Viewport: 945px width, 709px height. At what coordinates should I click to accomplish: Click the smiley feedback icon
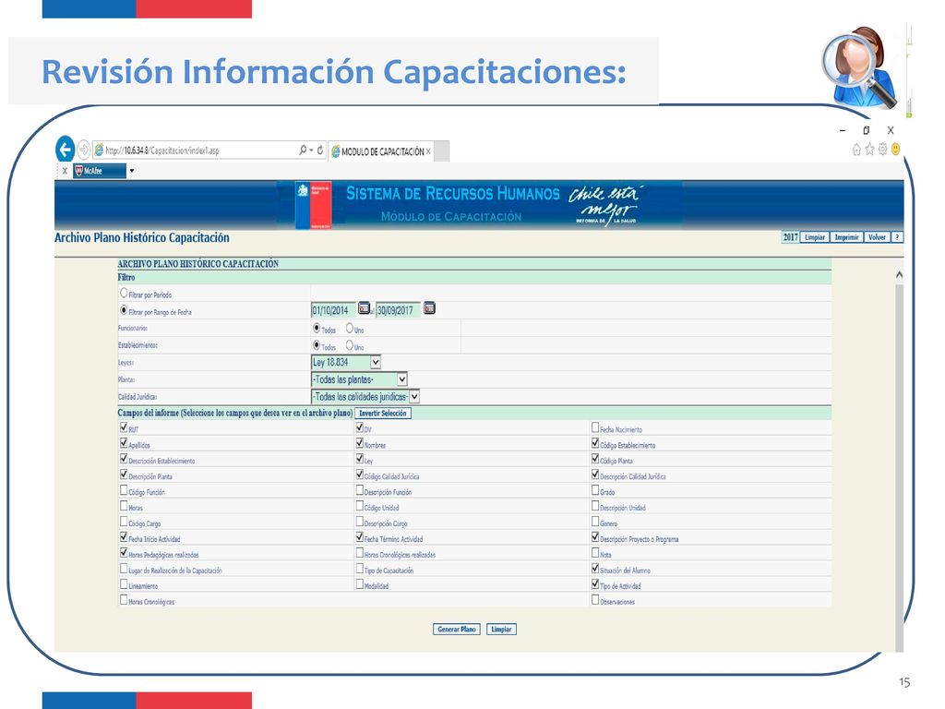click(895, 150)
